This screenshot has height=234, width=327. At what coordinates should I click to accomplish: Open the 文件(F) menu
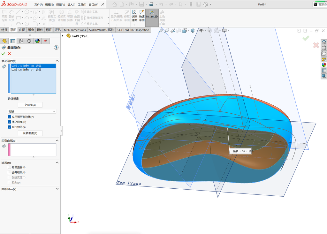[39, 4]
